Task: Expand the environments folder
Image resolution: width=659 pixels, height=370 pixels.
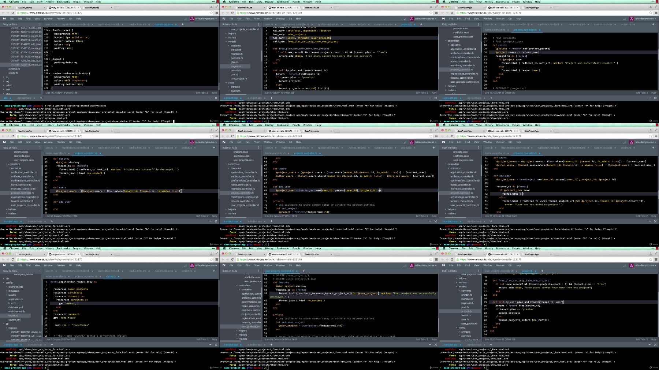Action: click(x=7, y=287)
